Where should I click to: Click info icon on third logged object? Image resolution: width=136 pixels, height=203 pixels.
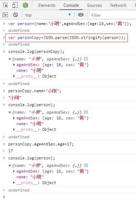[86, 165]
